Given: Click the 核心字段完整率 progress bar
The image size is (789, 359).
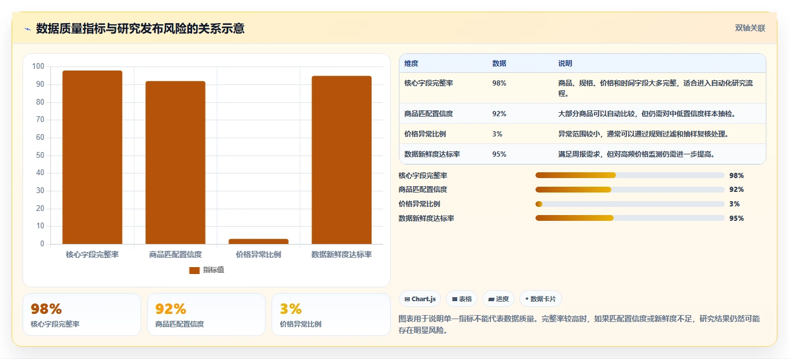Looking at the screenshot, I should 630,175.
